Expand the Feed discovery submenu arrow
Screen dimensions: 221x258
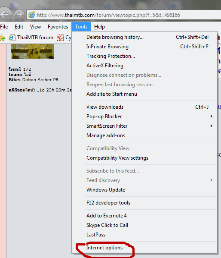(212, 180)
